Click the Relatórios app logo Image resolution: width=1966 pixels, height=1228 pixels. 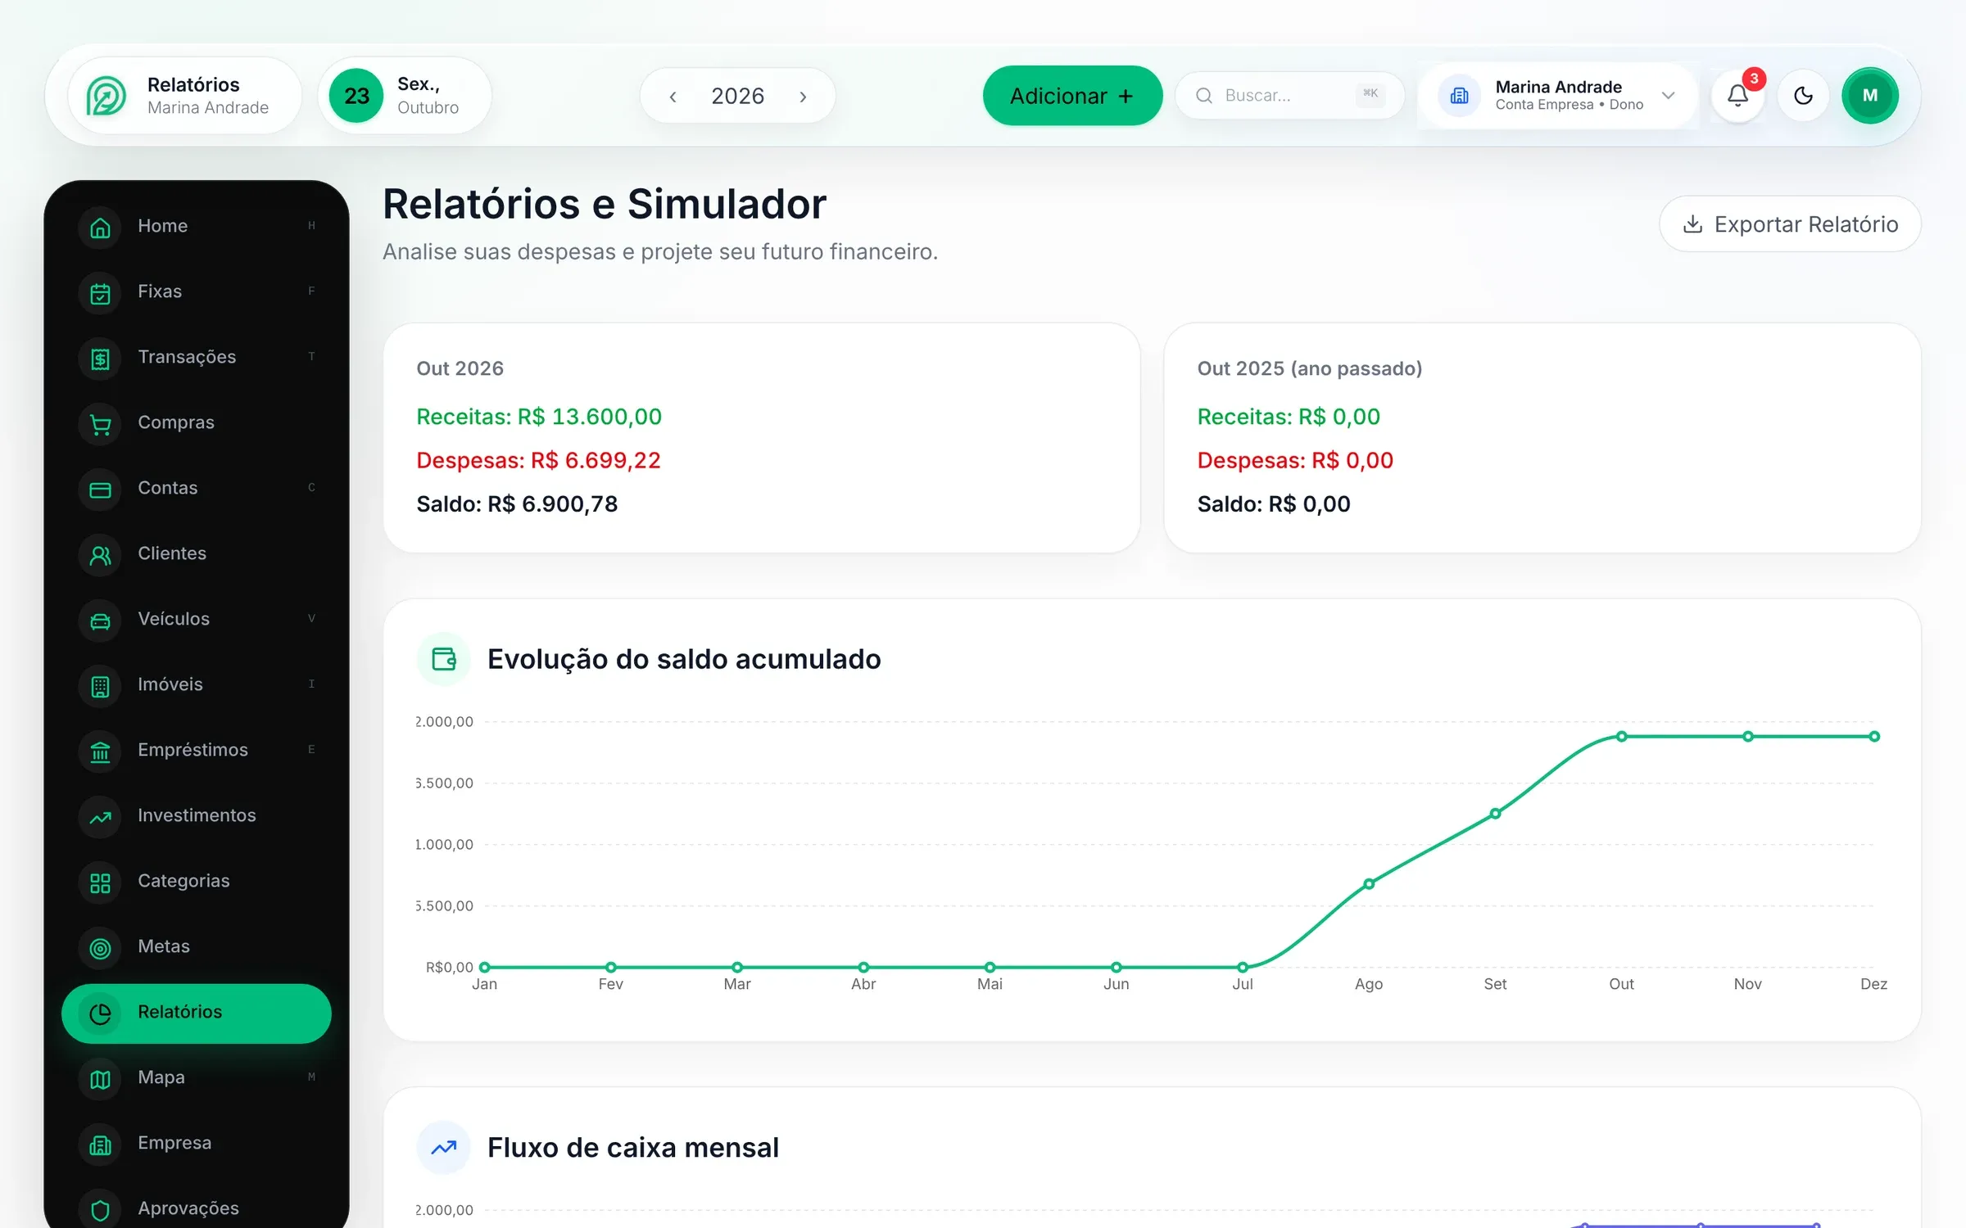coord(106,96)
